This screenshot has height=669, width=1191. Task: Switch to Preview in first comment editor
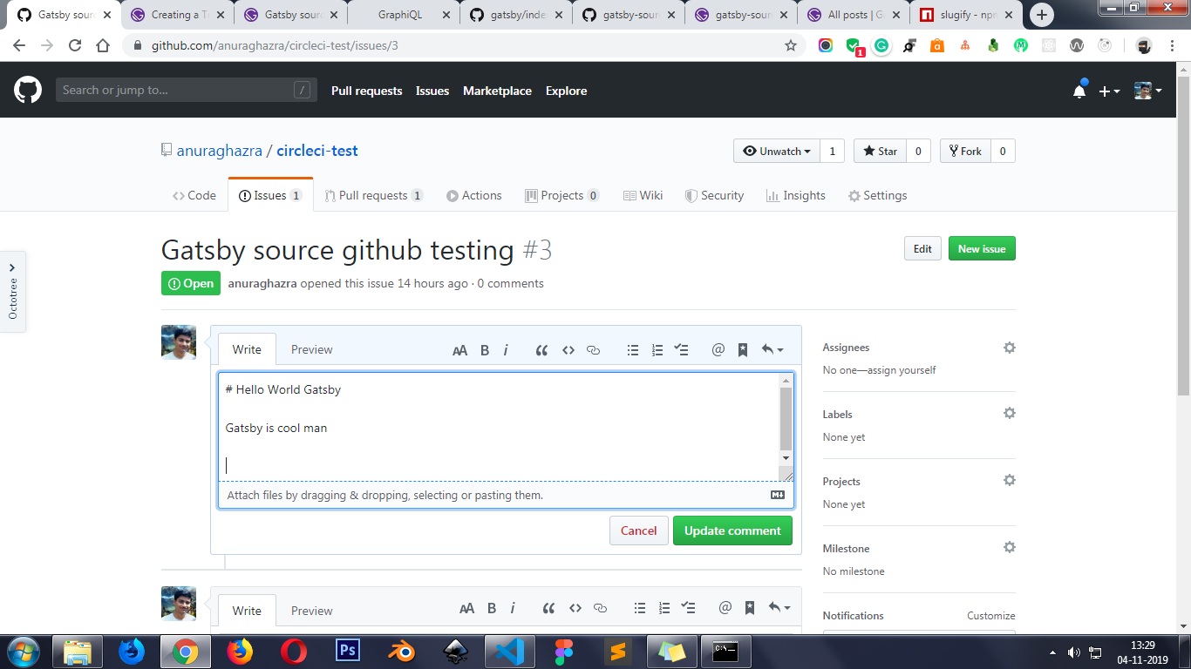[311, 349]
